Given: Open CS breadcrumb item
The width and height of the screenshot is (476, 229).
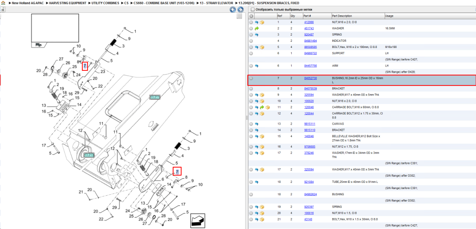Looking at the screenshot, I should (126, 3).
